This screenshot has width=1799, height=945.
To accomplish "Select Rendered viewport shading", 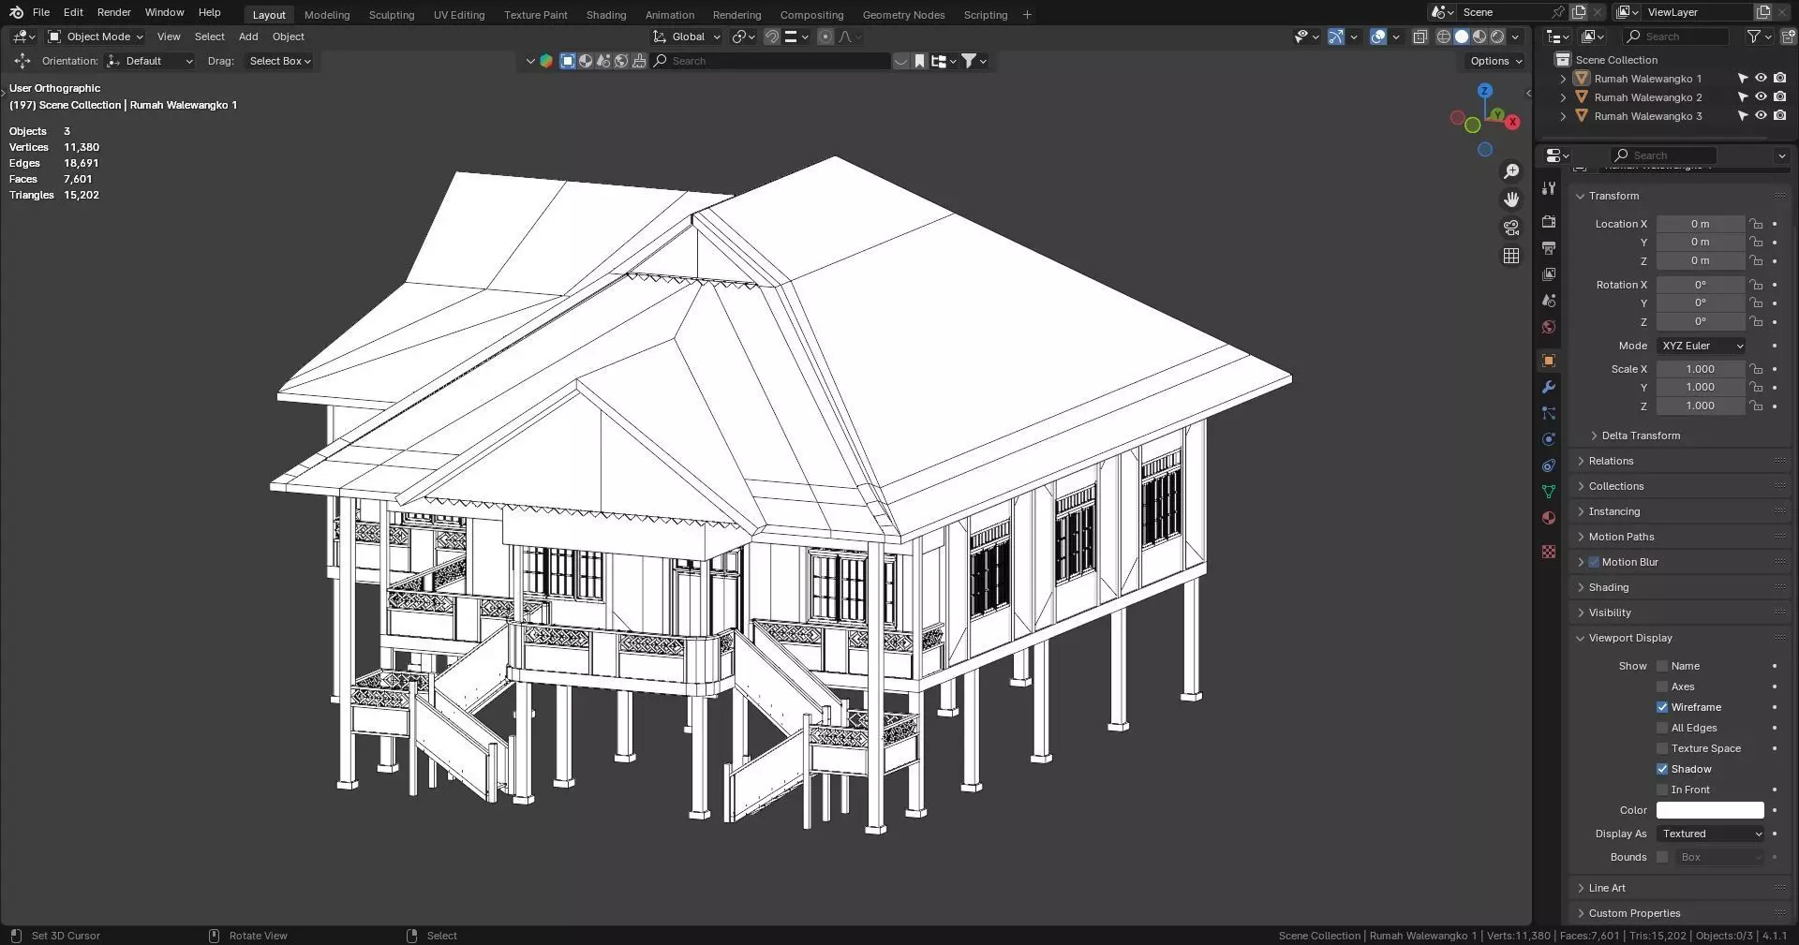I will (x=1497, y=37).
